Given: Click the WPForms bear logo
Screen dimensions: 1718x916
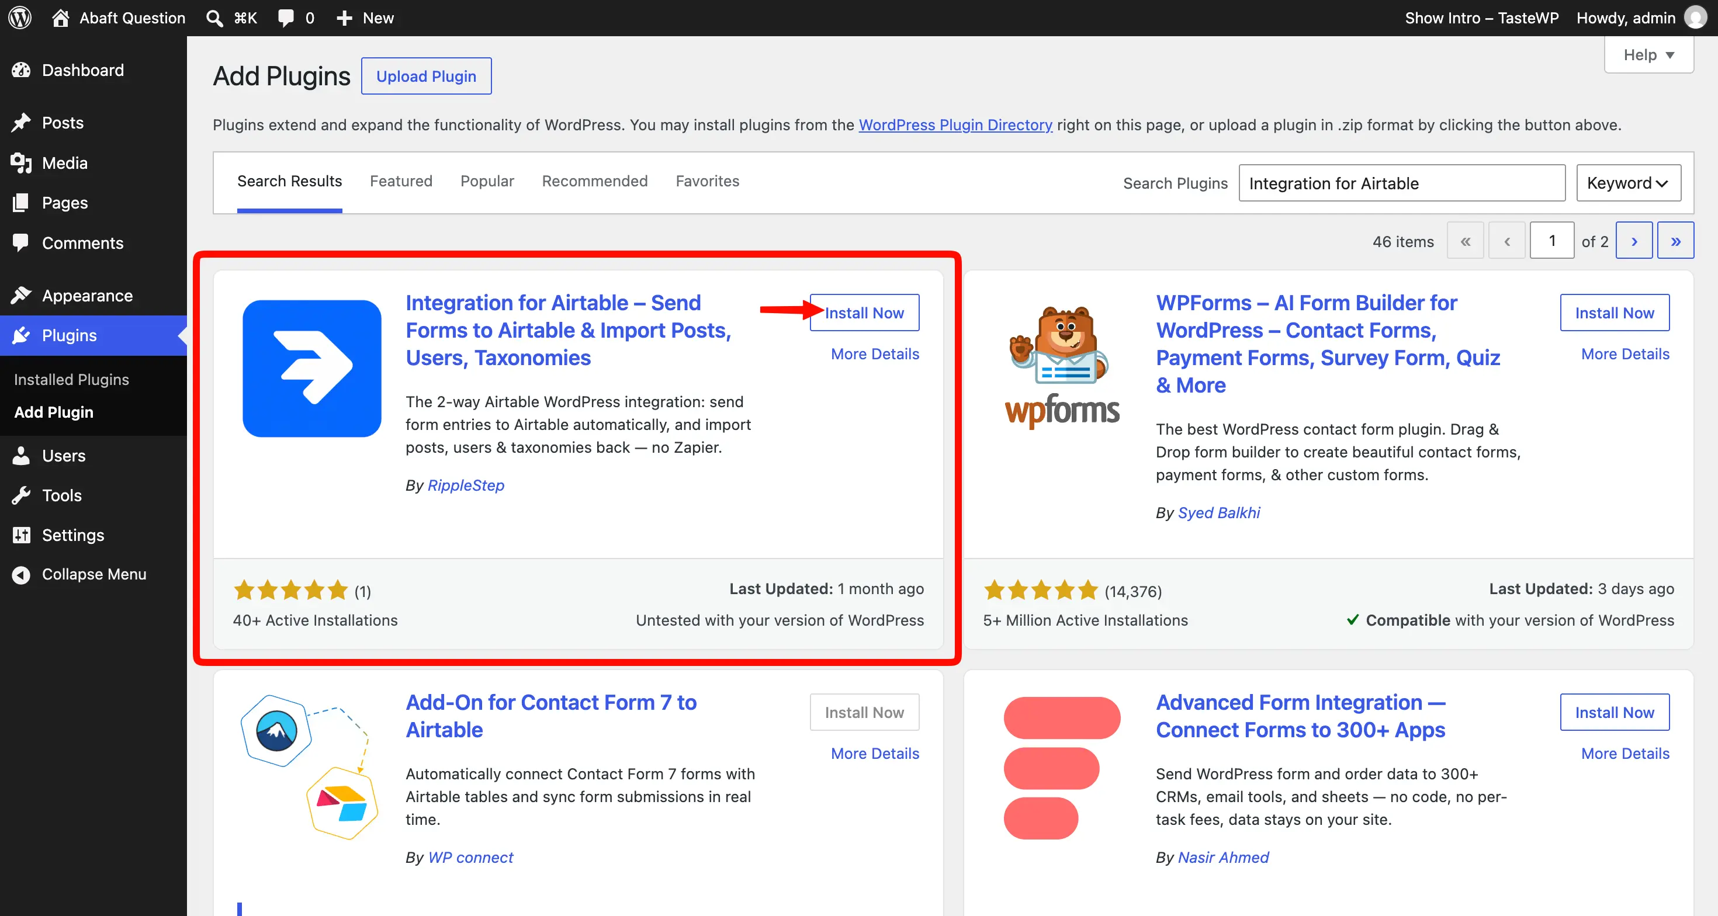Looking at the screenshot, I should pos(1062,367).
